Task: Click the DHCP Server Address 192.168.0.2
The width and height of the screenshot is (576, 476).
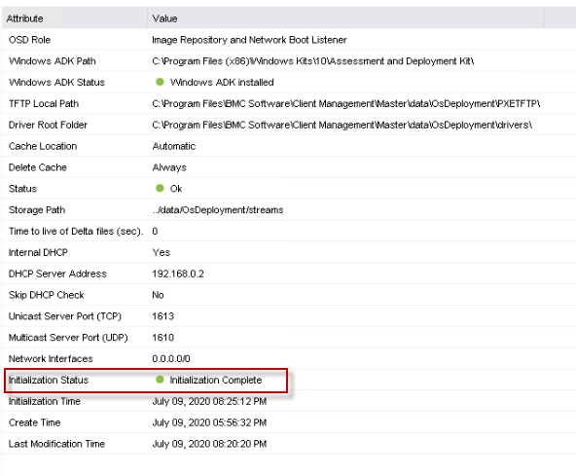Action: coord(178,274)
